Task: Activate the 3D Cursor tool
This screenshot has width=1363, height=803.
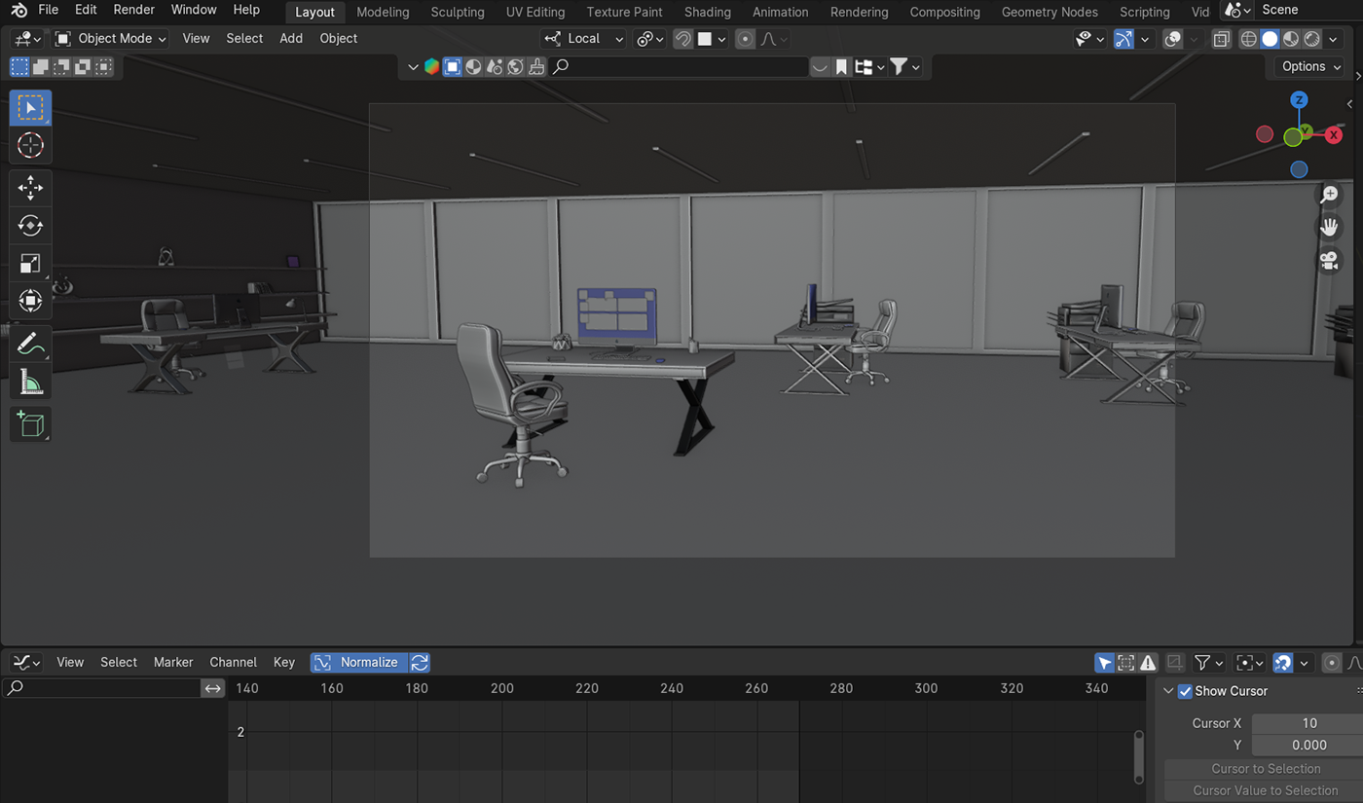Action: tap(30, 145)
